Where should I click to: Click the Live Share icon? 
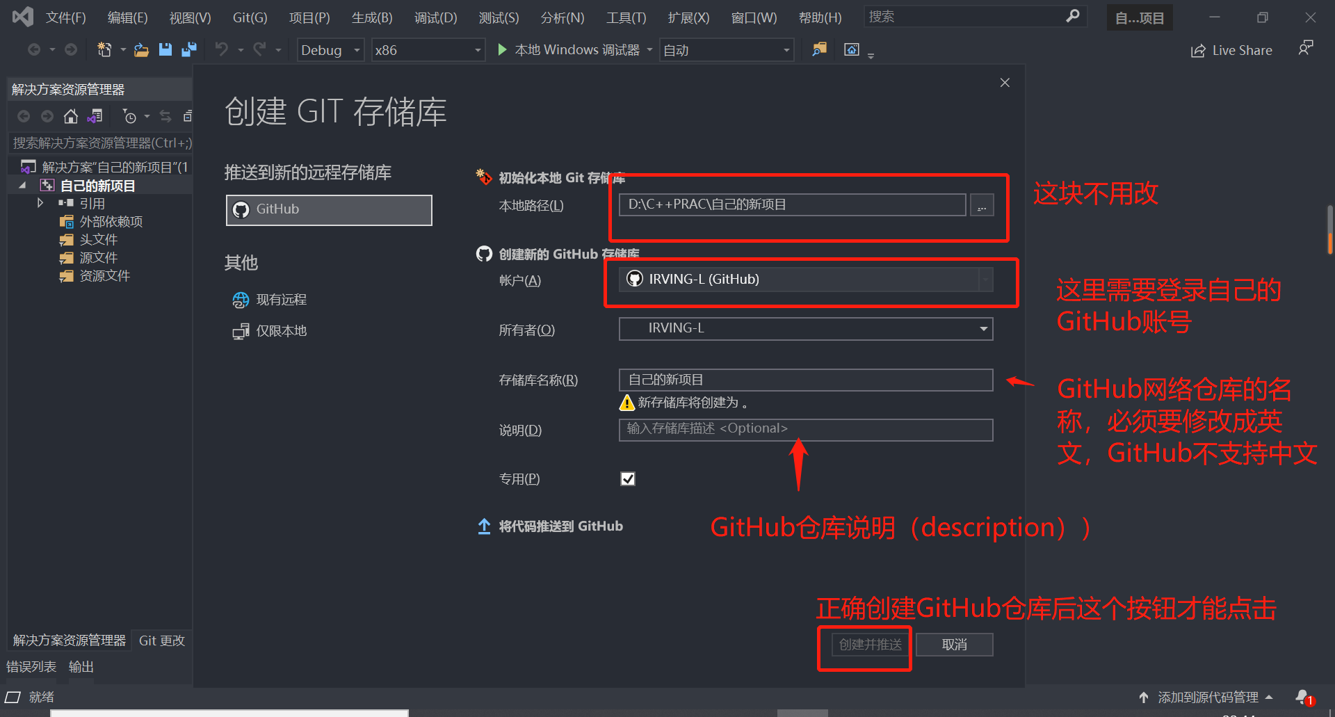1198,49
